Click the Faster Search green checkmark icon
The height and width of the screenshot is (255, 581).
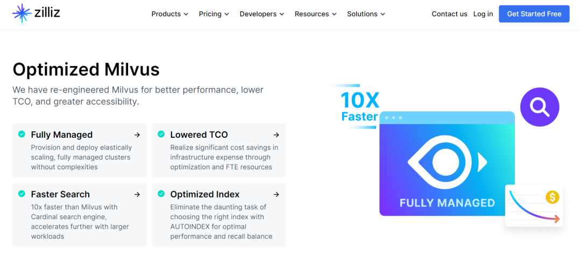pos(22,194)
